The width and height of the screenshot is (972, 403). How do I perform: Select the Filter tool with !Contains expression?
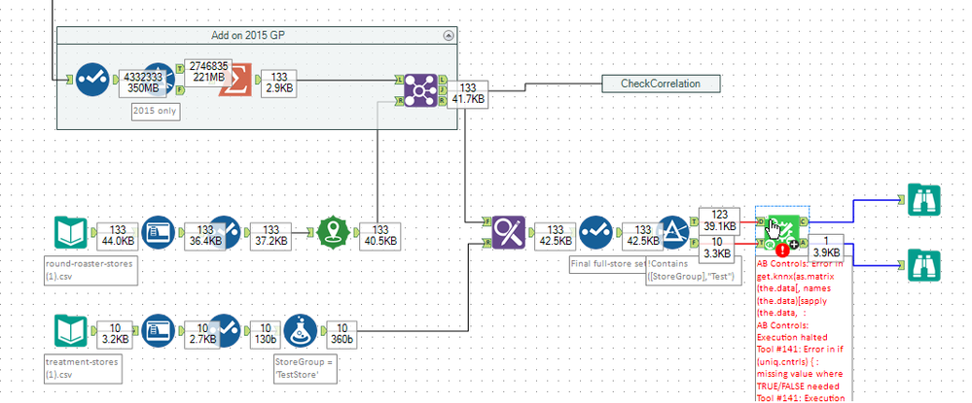click(672, 232)
